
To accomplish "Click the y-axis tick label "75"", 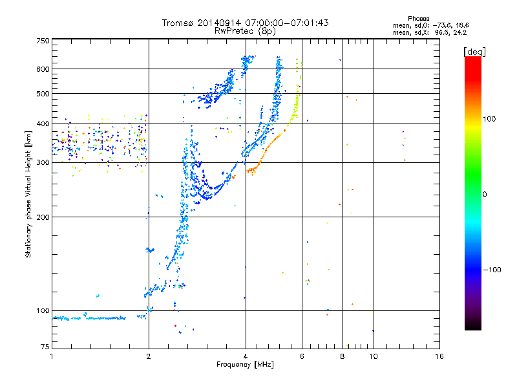I will pos(45,347).
